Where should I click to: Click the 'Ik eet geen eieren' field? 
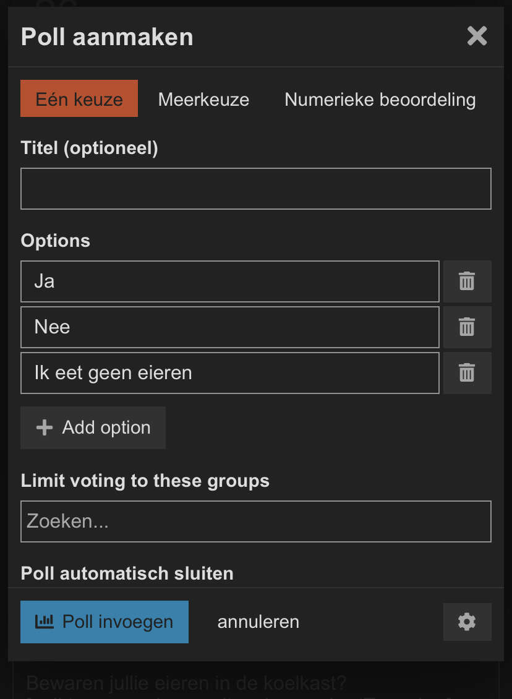tap(229, 373)
